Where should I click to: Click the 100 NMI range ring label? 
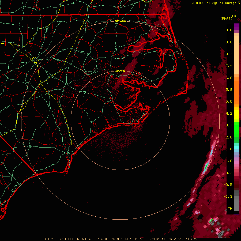[120, 21]
